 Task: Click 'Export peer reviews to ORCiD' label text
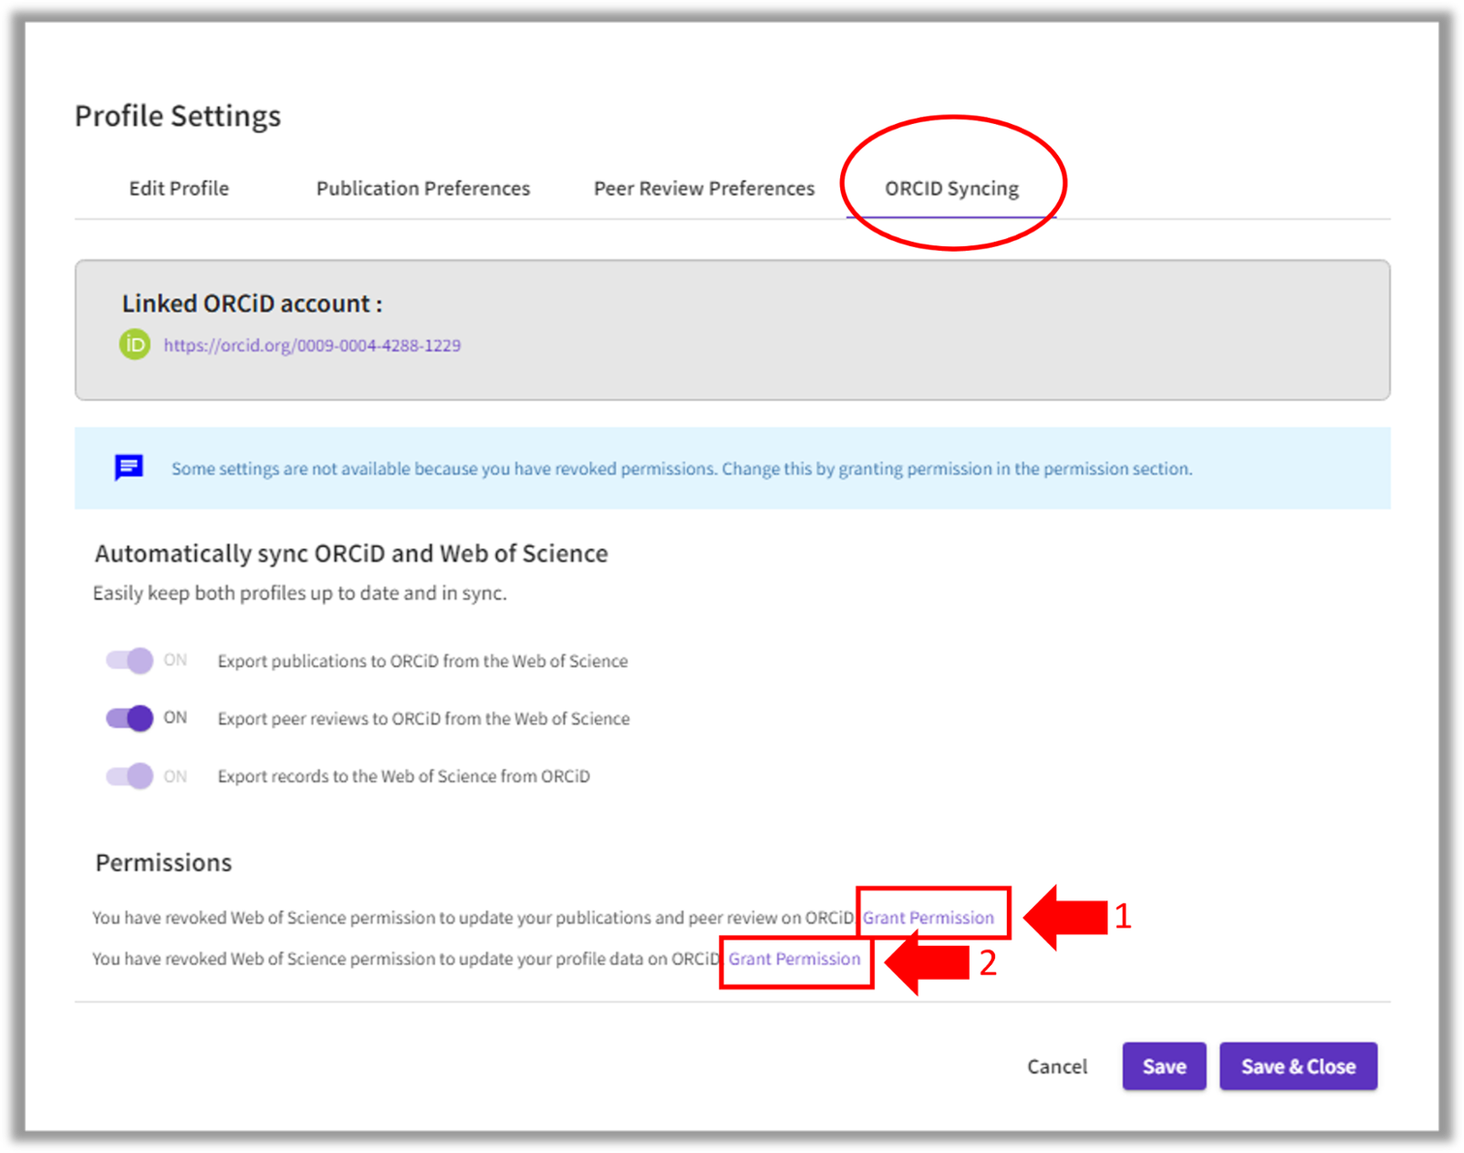point(423,719)
